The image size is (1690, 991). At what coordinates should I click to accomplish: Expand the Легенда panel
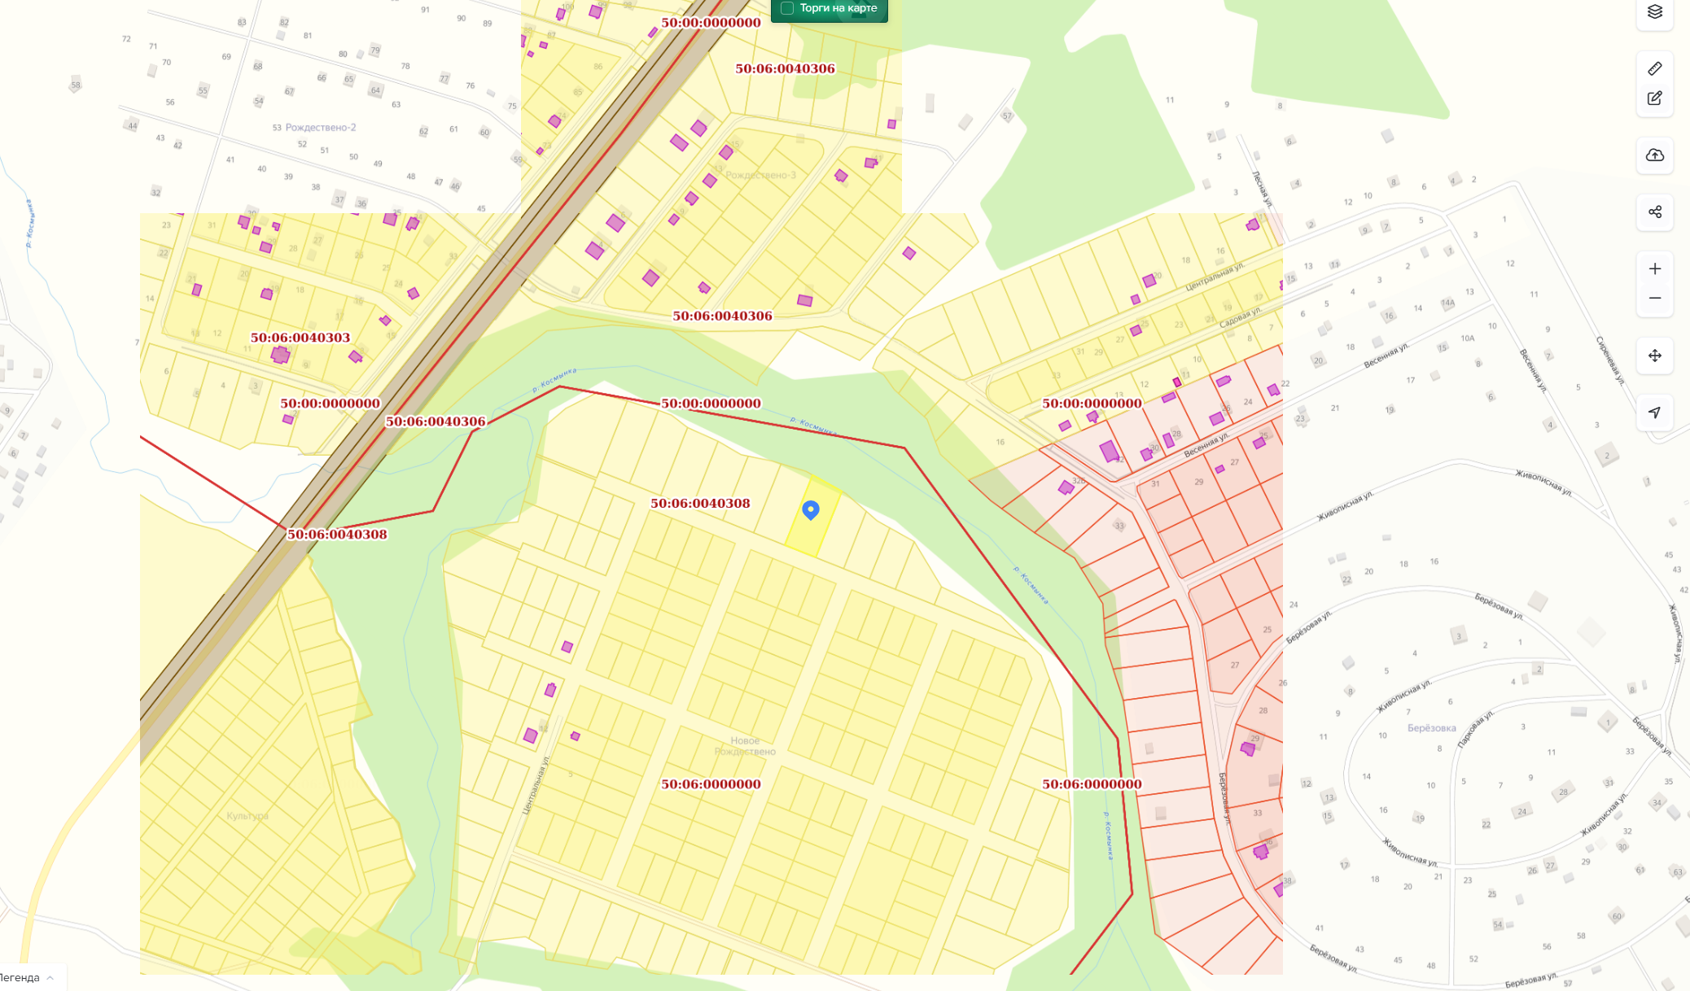click(20, 977)
